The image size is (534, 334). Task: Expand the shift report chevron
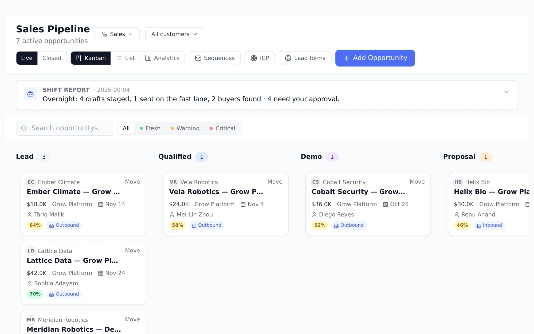point(506,92)
